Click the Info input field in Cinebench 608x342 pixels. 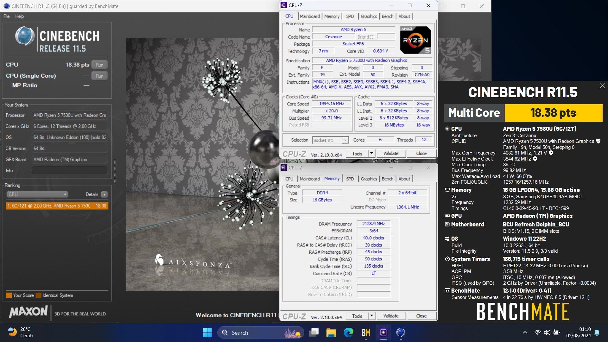click(69, 171)
